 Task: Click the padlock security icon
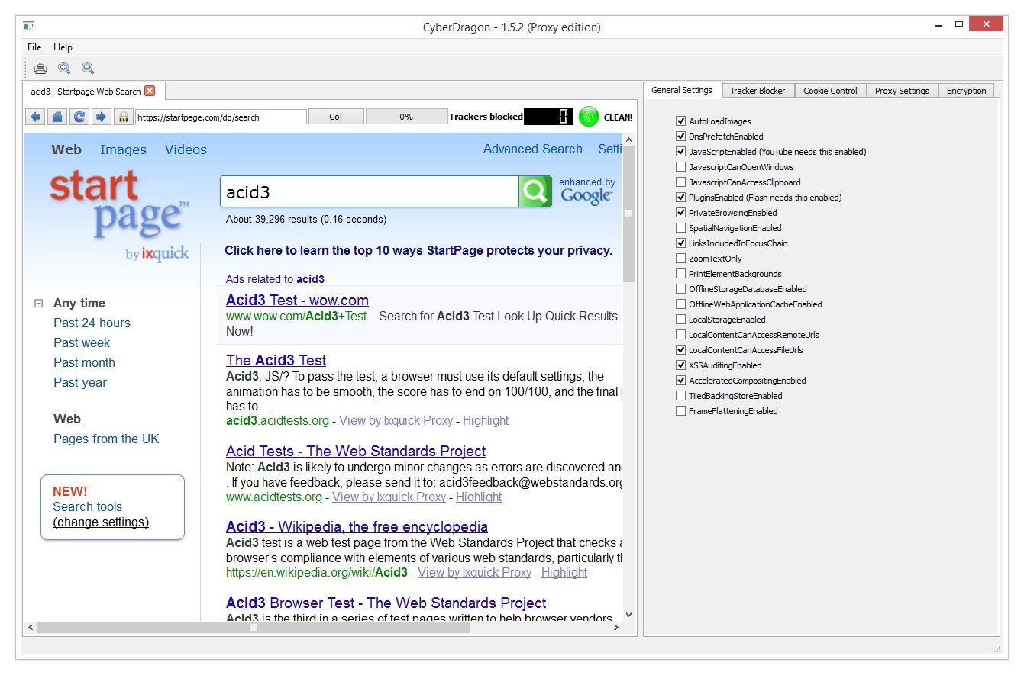point(123,117)
